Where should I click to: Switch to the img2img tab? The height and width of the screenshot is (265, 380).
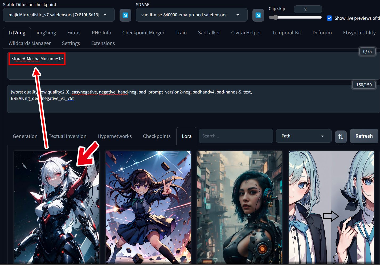[x=46, y=33]
